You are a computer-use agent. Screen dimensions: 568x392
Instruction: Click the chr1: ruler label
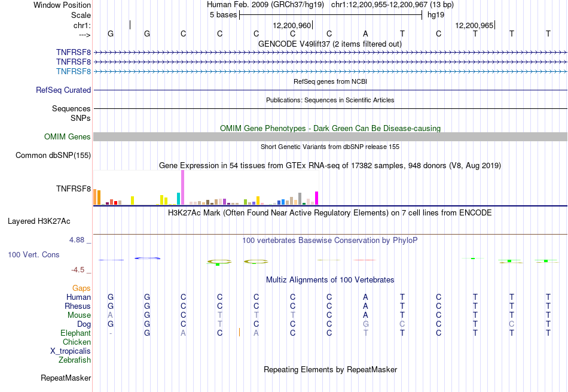coord(82,25)
